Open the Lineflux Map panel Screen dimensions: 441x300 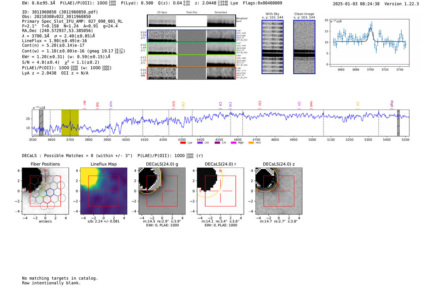(104, 191)
